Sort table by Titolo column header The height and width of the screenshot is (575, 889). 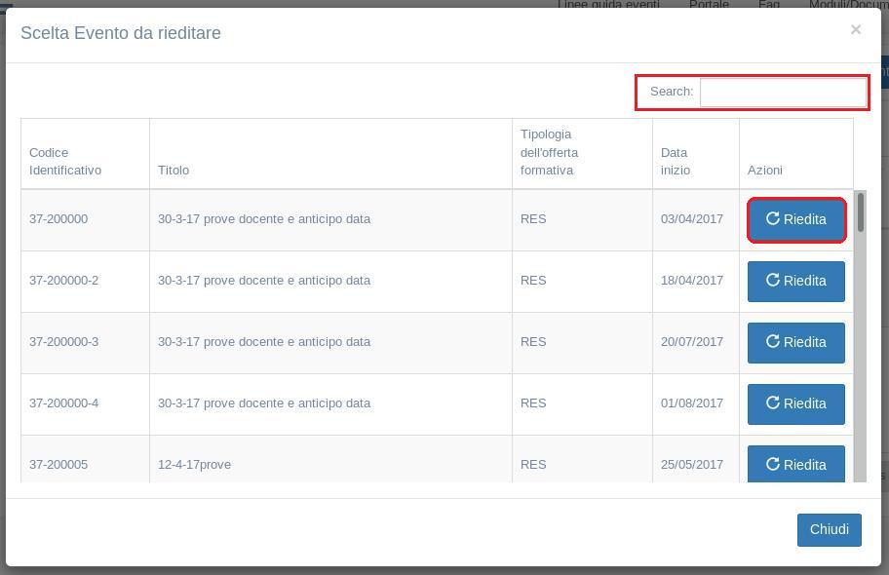tap(174, 171)
